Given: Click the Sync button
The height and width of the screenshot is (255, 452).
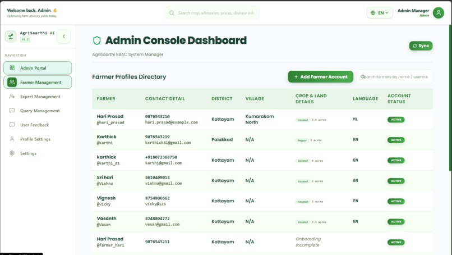Looking at the screenshot, I should pyautogui.click(x=421, y=45).
